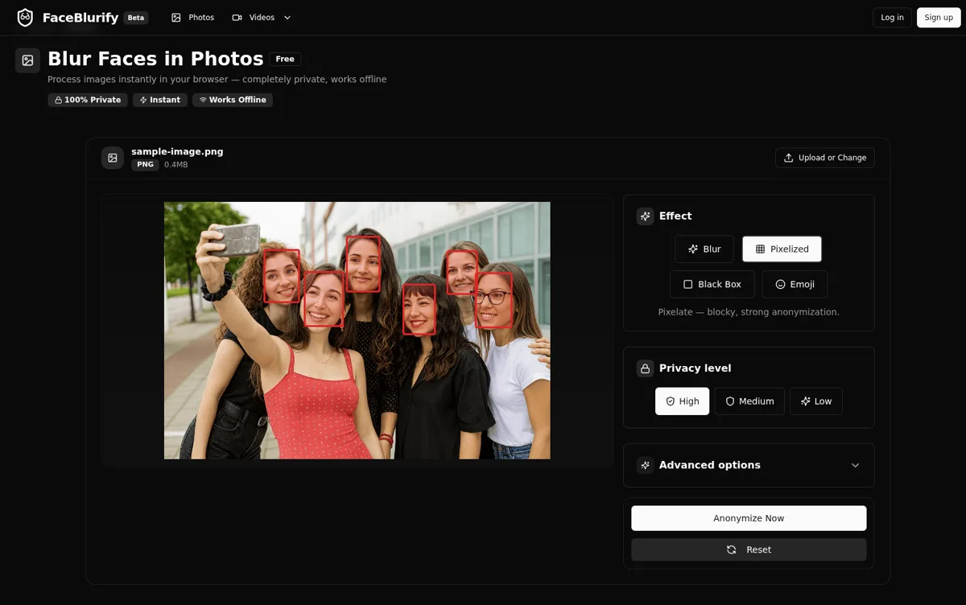The image size is (966, 605).
Task: Select the Blur effect icon
Action: 692,249
